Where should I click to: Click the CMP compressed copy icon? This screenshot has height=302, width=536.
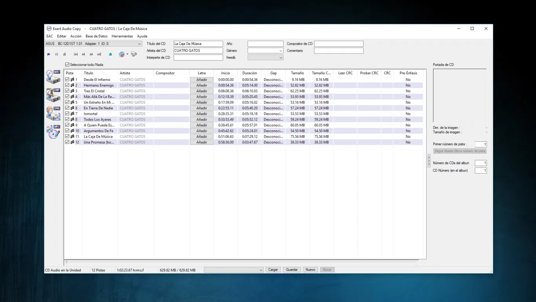[53, 95]
